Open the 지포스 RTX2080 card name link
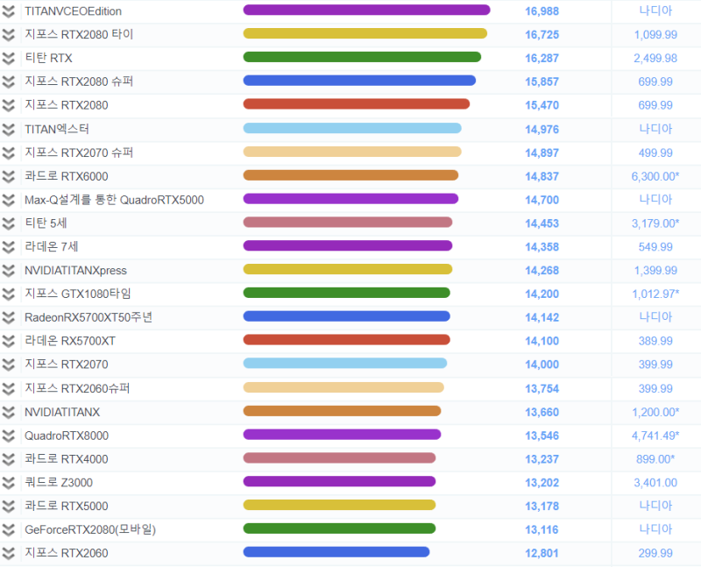The width and height of the screenshot is (701, 567). (x=67, y=105)
